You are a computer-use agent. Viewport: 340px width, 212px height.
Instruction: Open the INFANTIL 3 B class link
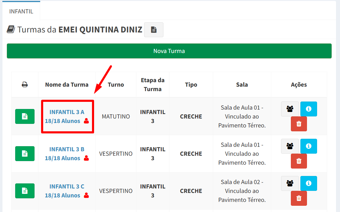click(x=67, y=149)
